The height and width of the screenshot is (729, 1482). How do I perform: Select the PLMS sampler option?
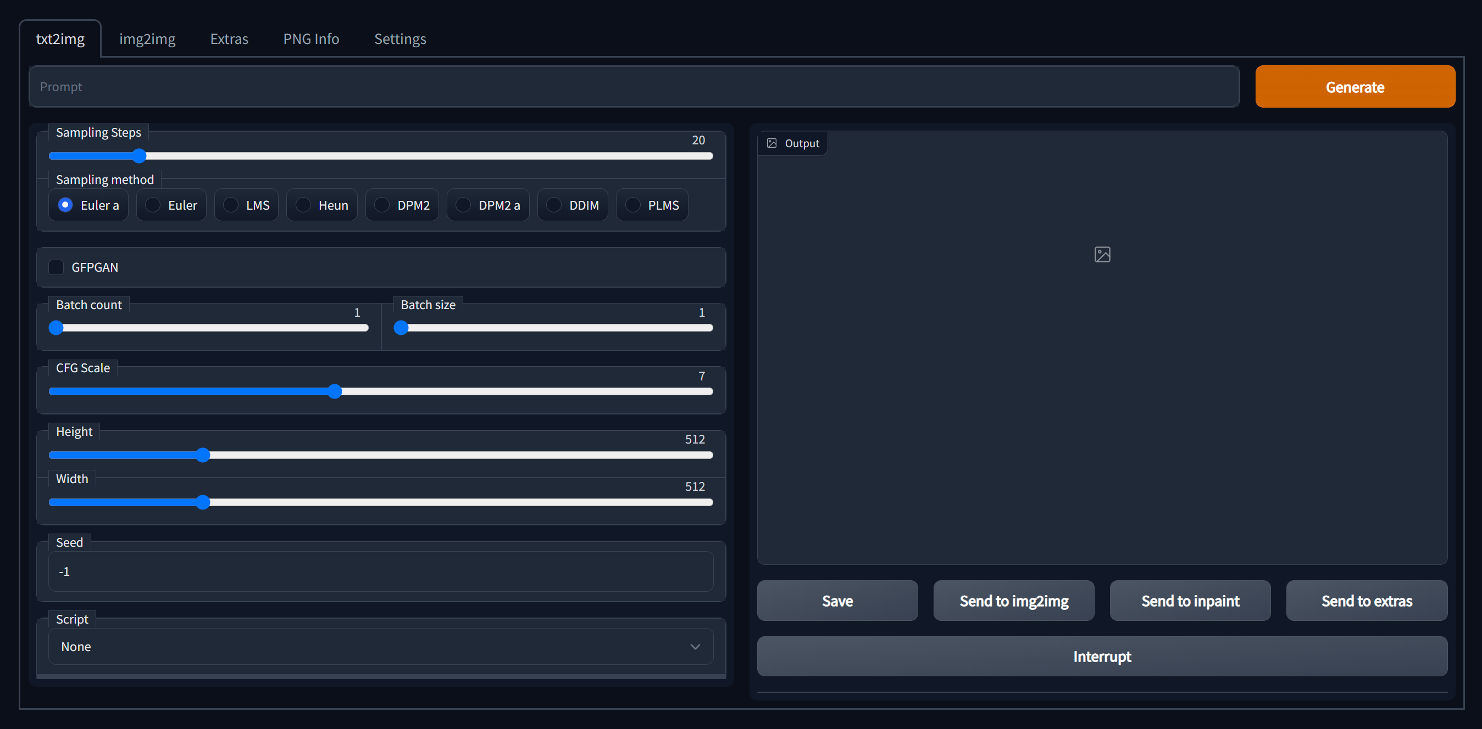click(x=633, y=205)
